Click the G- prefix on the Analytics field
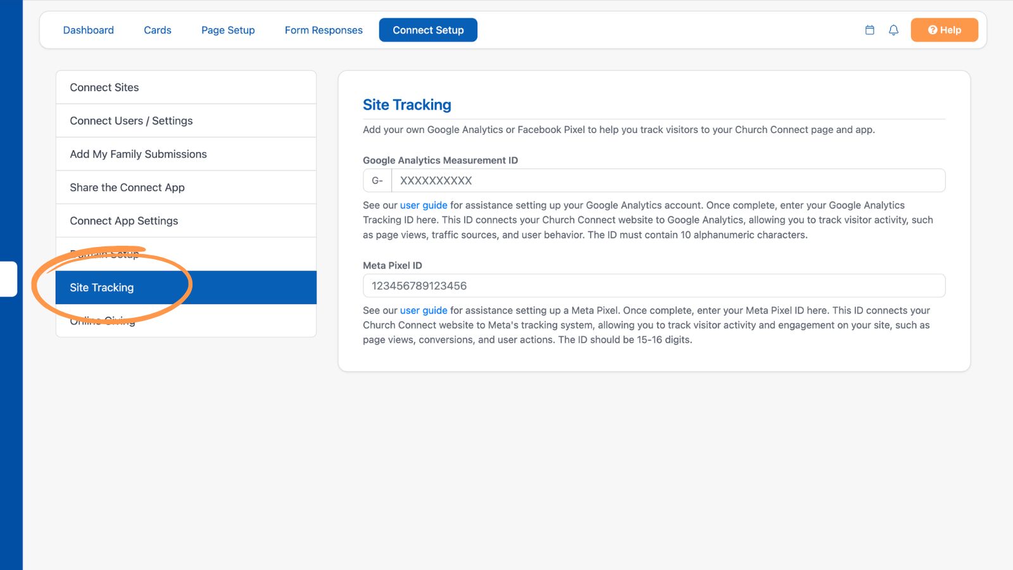 [377, 180]
